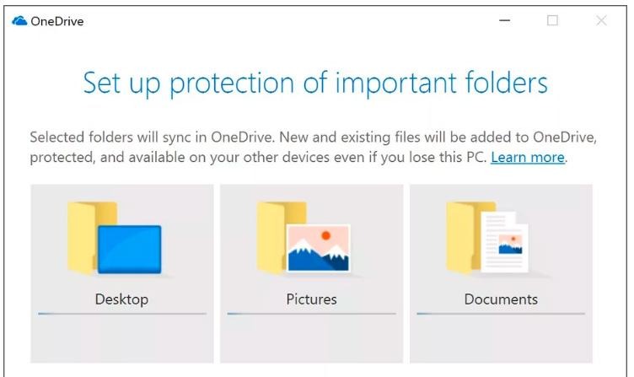Click the Documents sync progress bar
The width and height of the screenshot is (634, 377).
tap(501, 314)
